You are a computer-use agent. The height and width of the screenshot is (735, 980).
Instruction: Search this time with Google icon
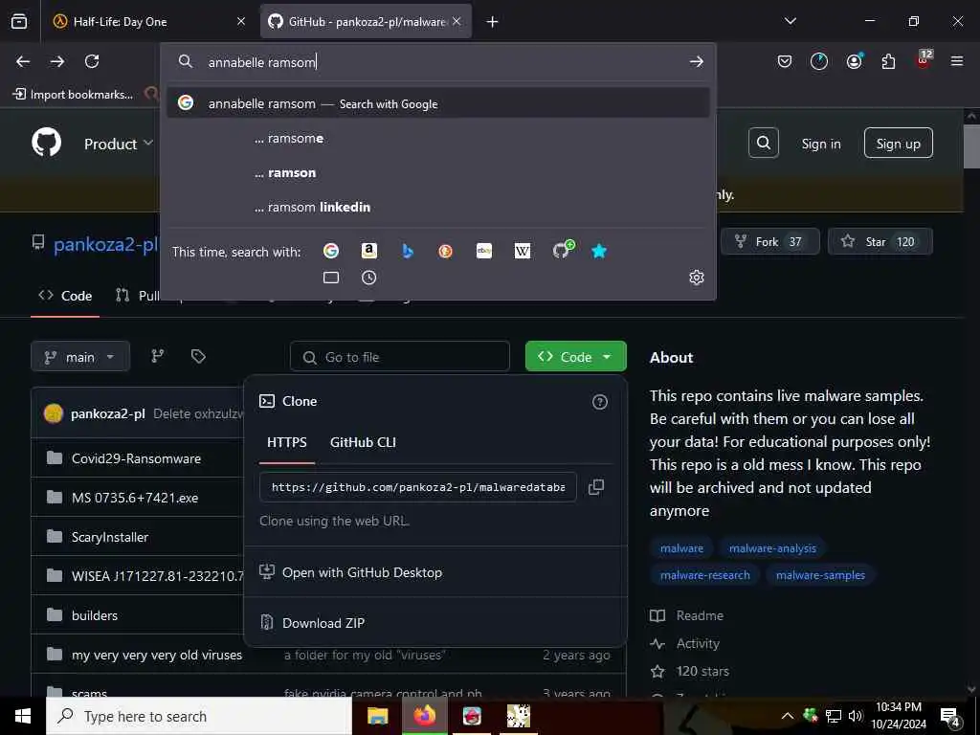[330, 251]
